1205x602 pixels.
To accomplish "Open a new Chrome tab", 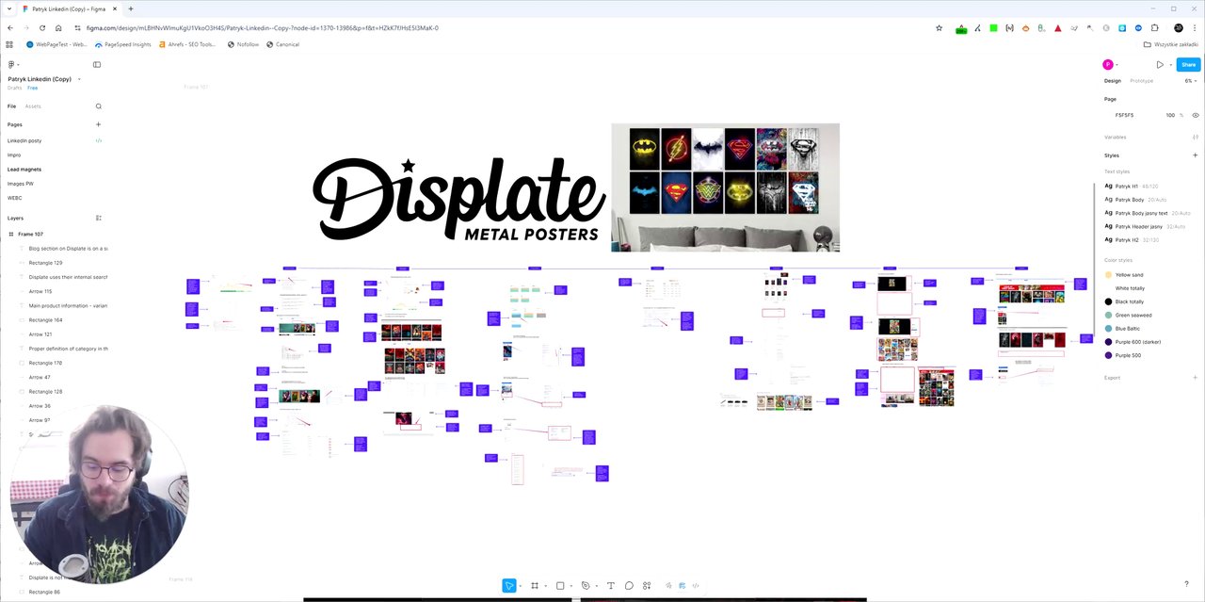I will pos(130,8).
